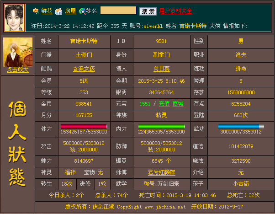Image resolution: width=275 pixels, height=214 pixels.
Task: Select the 会员 value 5级
Action: point(84,81)
